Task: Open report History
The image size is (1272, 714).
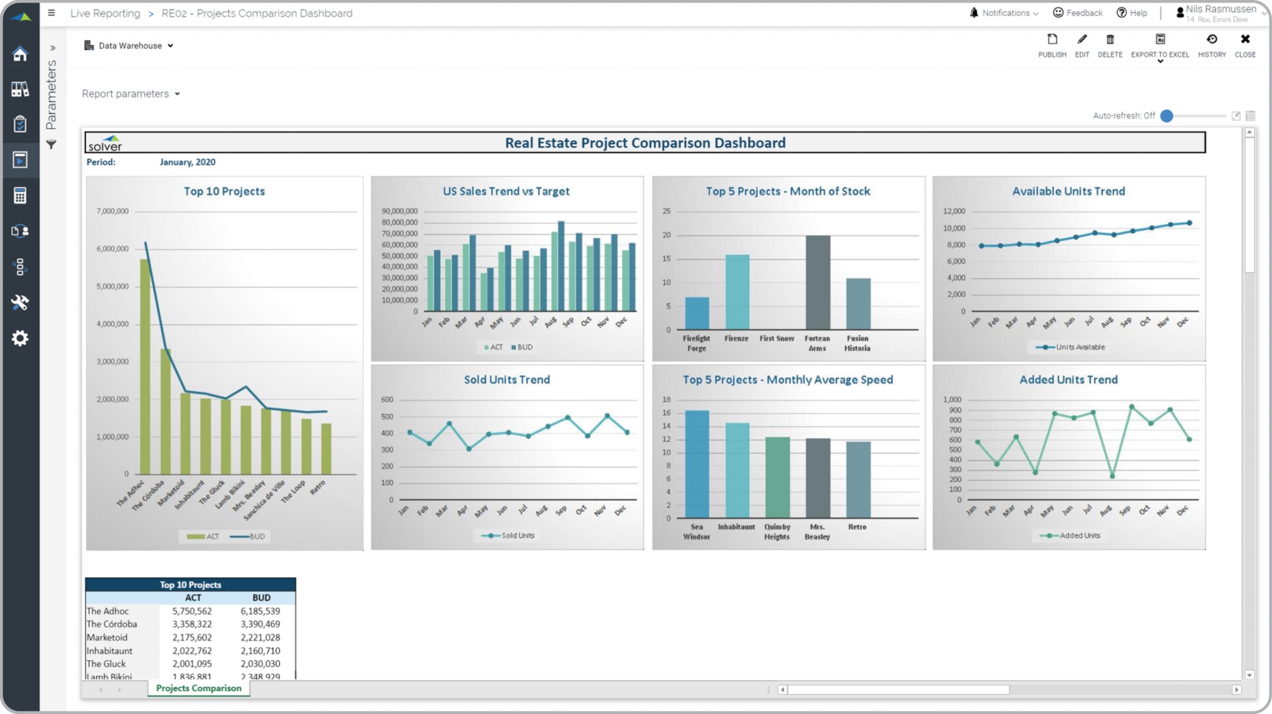Action: coord(1211,40)
